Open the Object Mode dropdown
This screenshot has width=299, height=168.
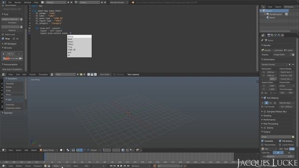point(49,150)
